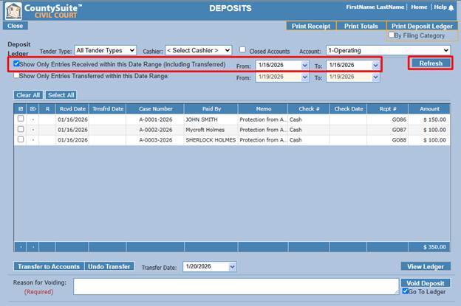Sort by Trnsfrd Date column header
Viewport: 461px width, 306px height.
tap(108, 109)
